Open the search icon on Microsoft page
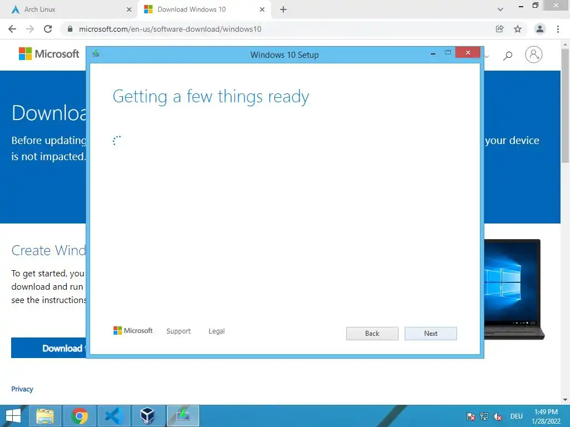 (x=508, y=55)
